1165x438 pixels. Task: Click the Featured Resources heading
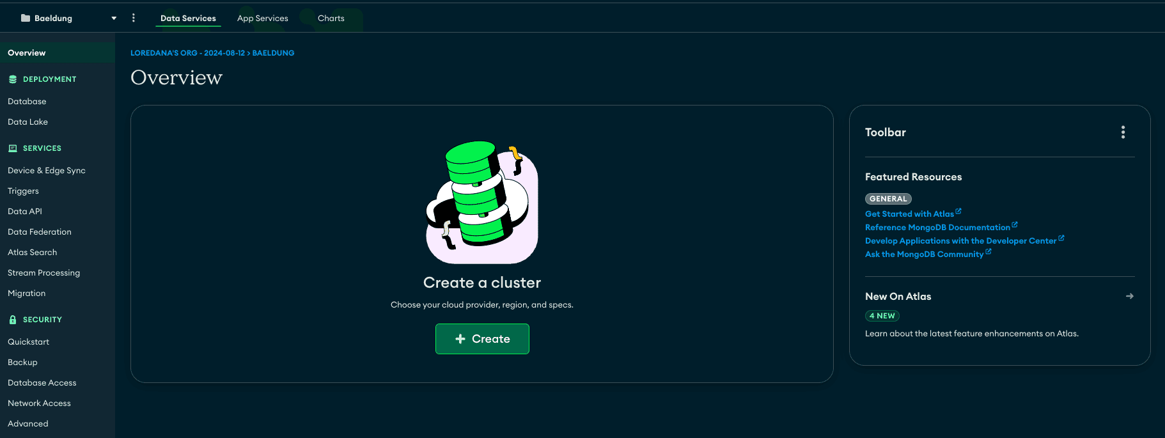(913, 177)
